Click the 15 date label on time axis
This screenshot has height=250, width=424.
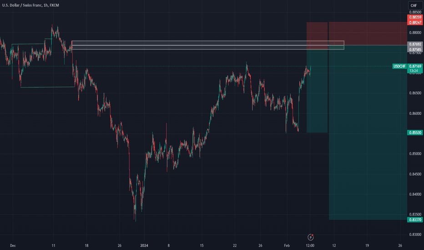[x=202, y=245]
